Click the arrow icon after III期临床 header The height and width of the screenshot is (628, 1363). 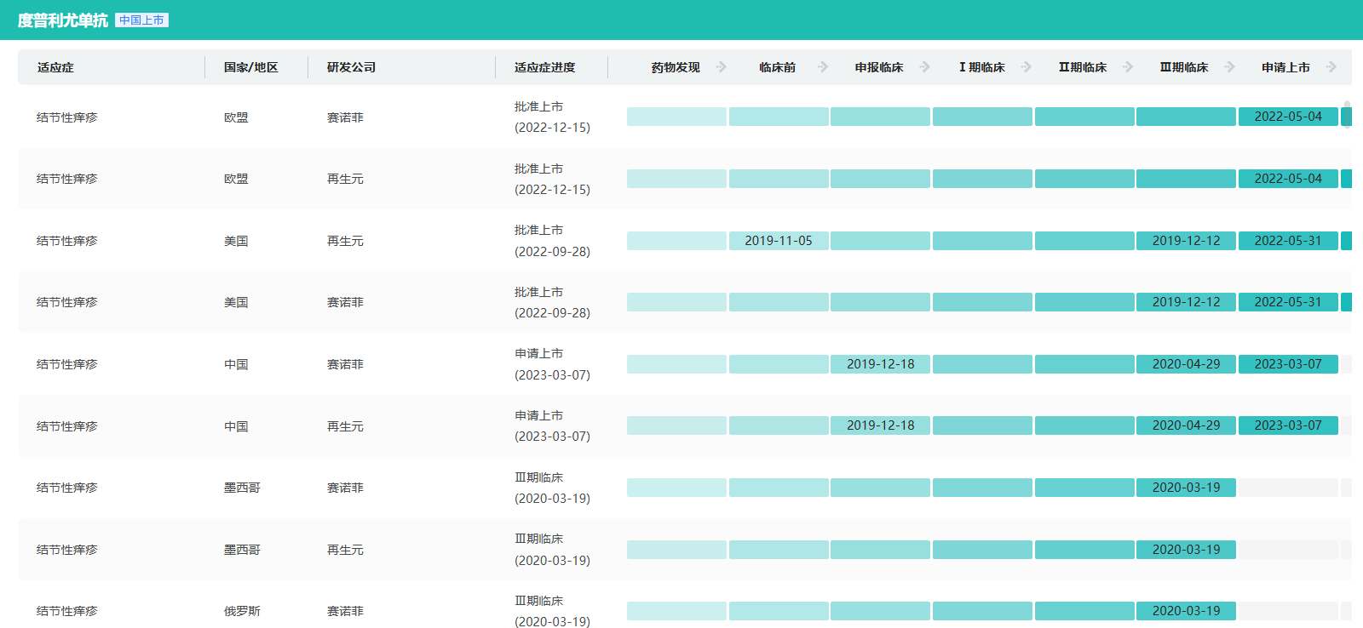[1229, 67]
